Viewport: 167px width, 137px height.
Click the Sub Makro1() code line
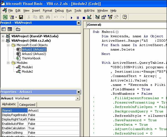pyautogui.click(x=106, y=32)
